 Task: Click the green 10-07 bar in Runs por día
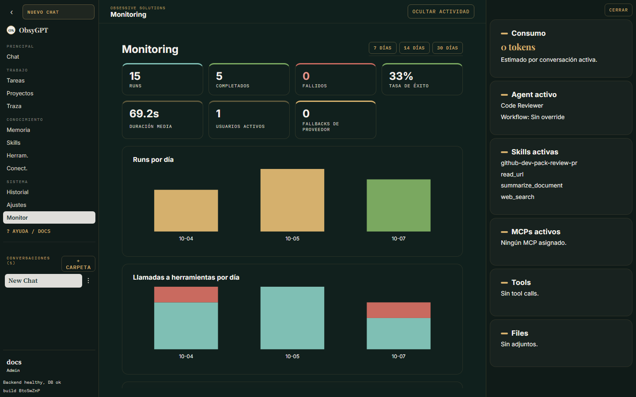398,206
